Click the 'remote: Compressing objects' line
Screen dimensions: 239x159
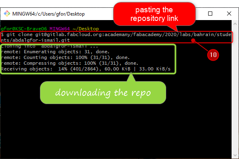point(70,63)
